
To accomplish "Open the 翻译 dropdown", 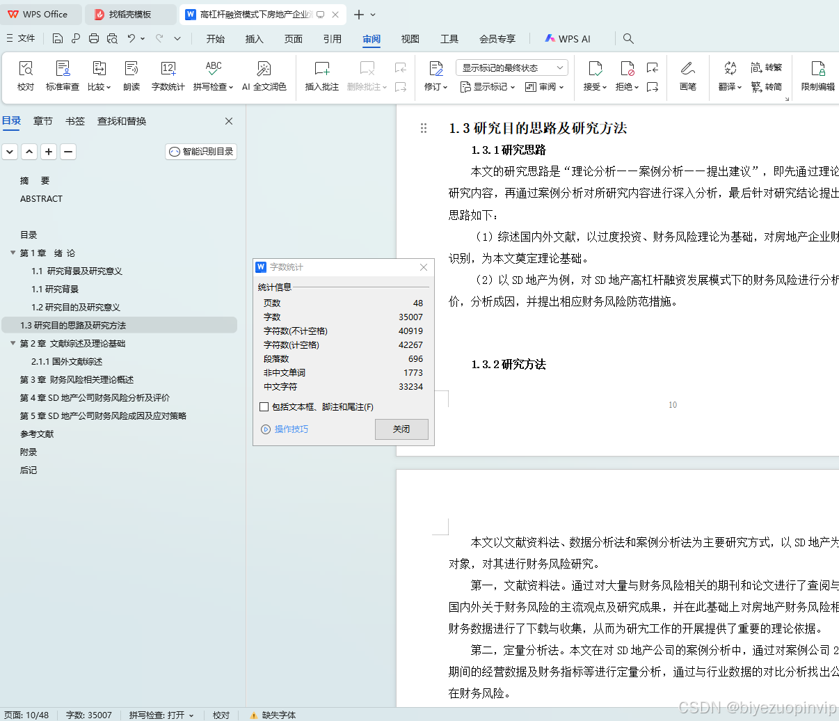I will [730, 87].
